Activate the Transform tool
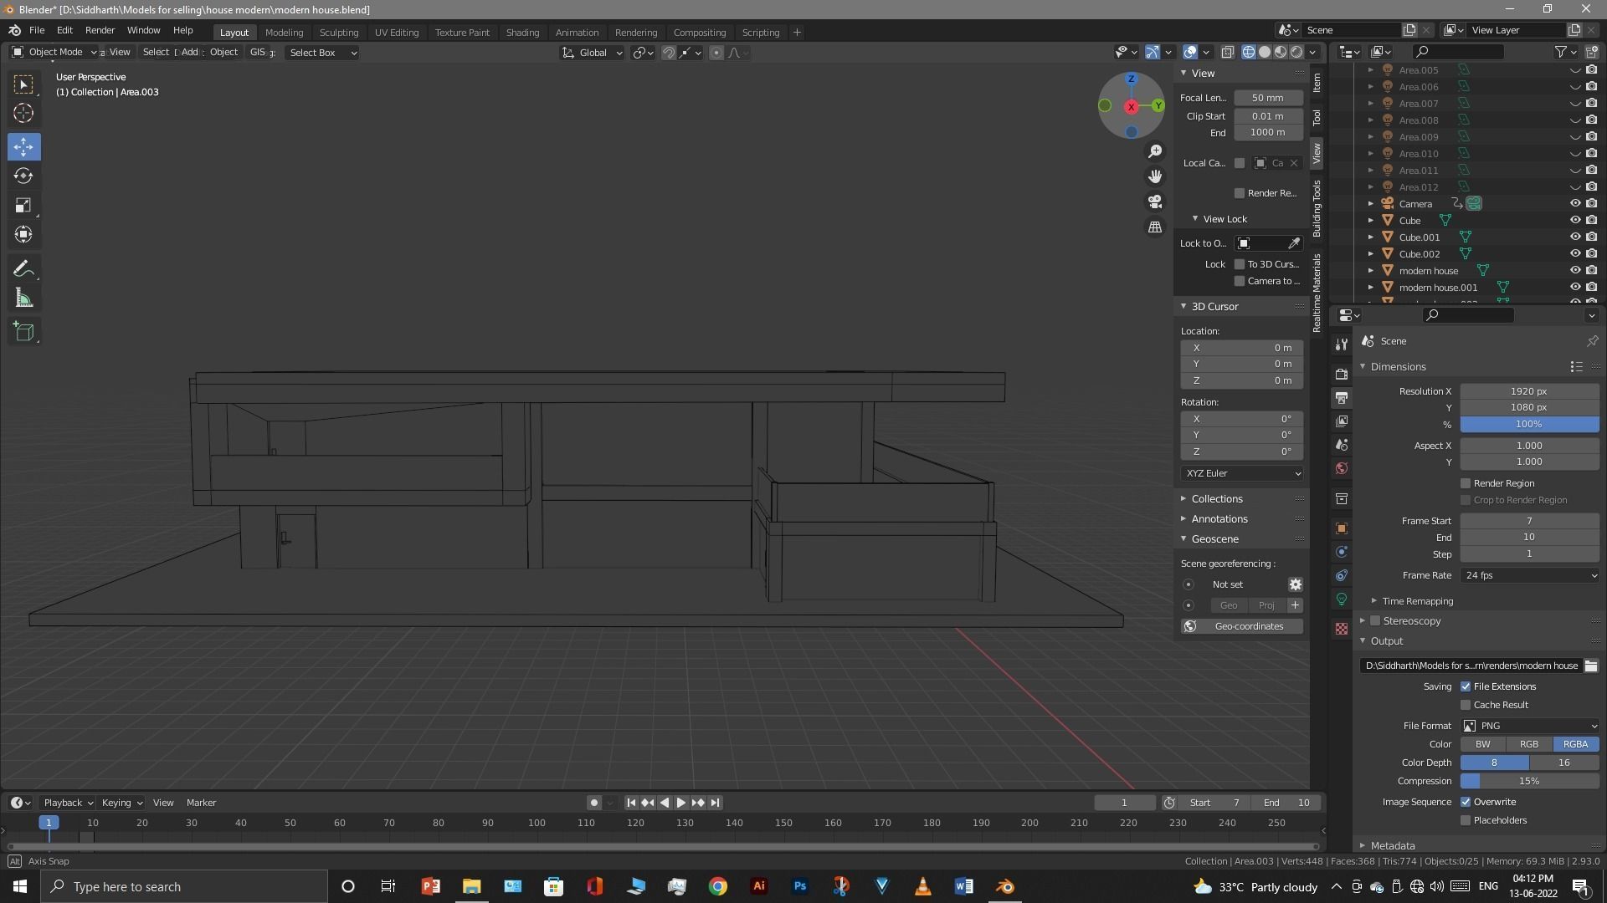This screenshot has width=1607, height=903. 23,235
